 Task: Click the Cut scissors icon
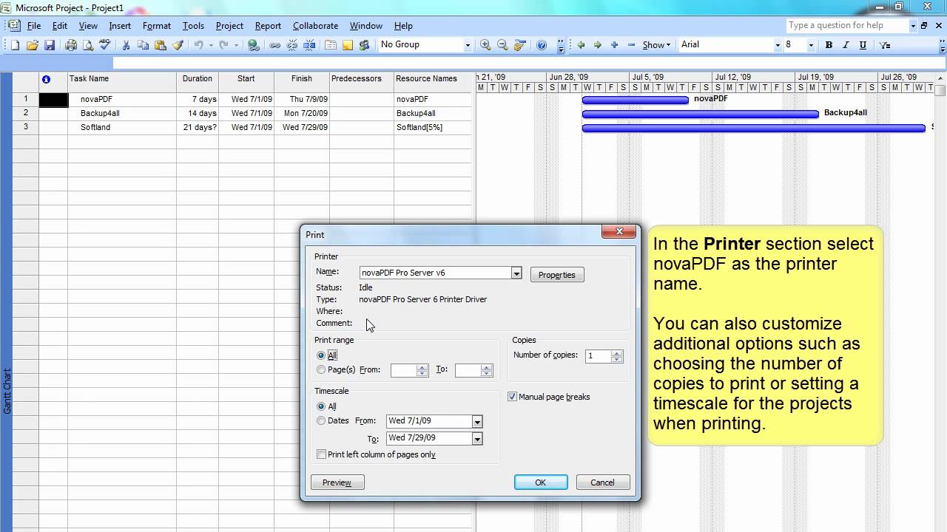click(126, 45)
